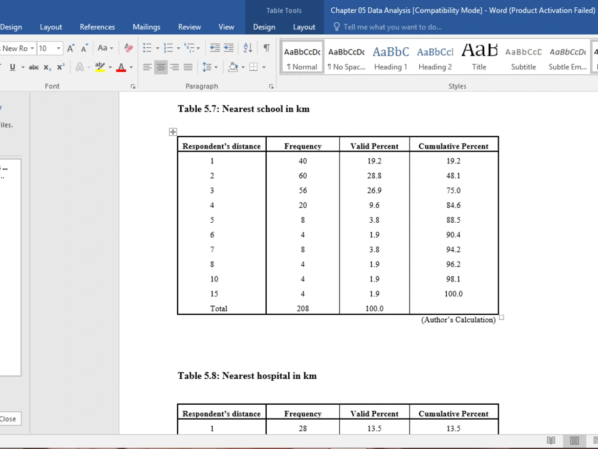Decrease paragraph indent

215,48
